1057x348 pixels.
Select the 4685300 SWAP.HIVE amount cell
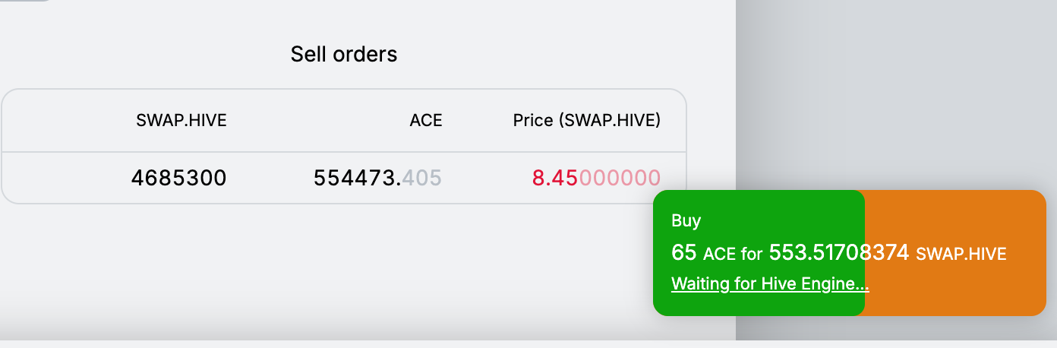(x=178, y=178)
